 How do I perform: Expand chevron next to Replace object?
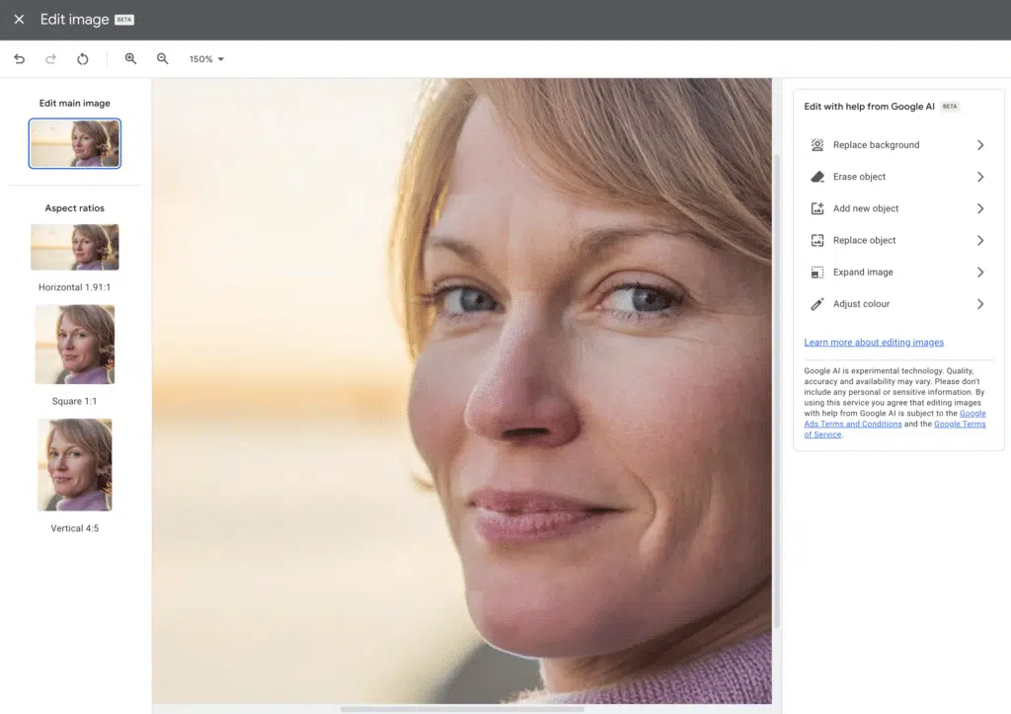(x=980, y=240)
